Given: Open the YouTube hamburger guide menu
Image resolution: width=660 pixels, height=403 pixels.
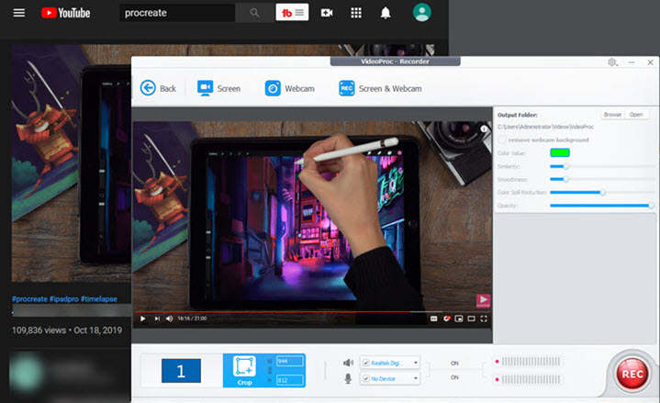Looking at the screenshot, I should (x=19, y=13).
